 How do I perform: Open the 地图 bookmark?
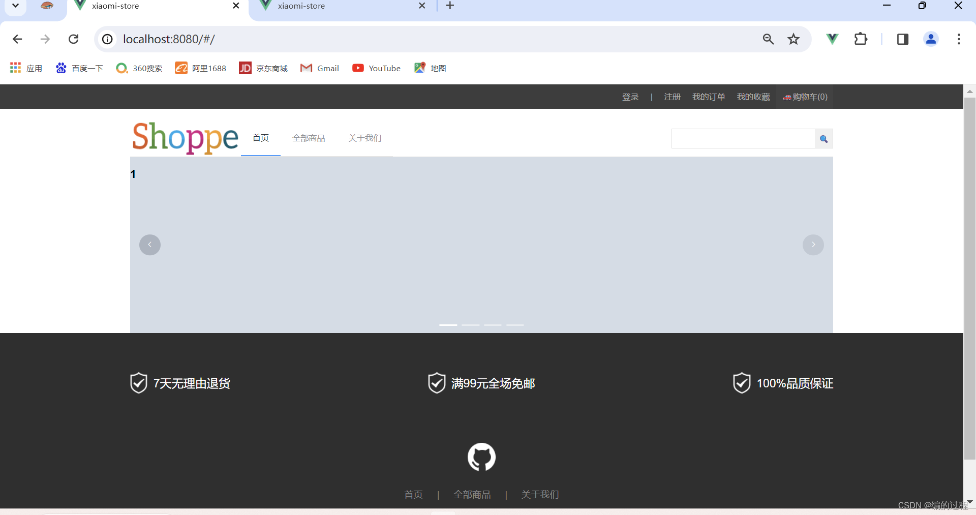click(x=431, y=68)
